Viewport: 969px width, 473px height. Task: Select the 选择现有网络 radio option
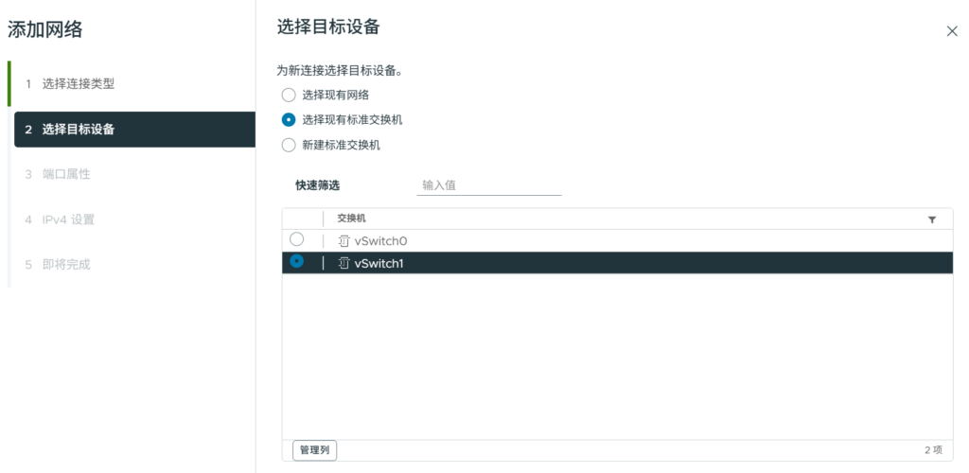tap(289, 95)
